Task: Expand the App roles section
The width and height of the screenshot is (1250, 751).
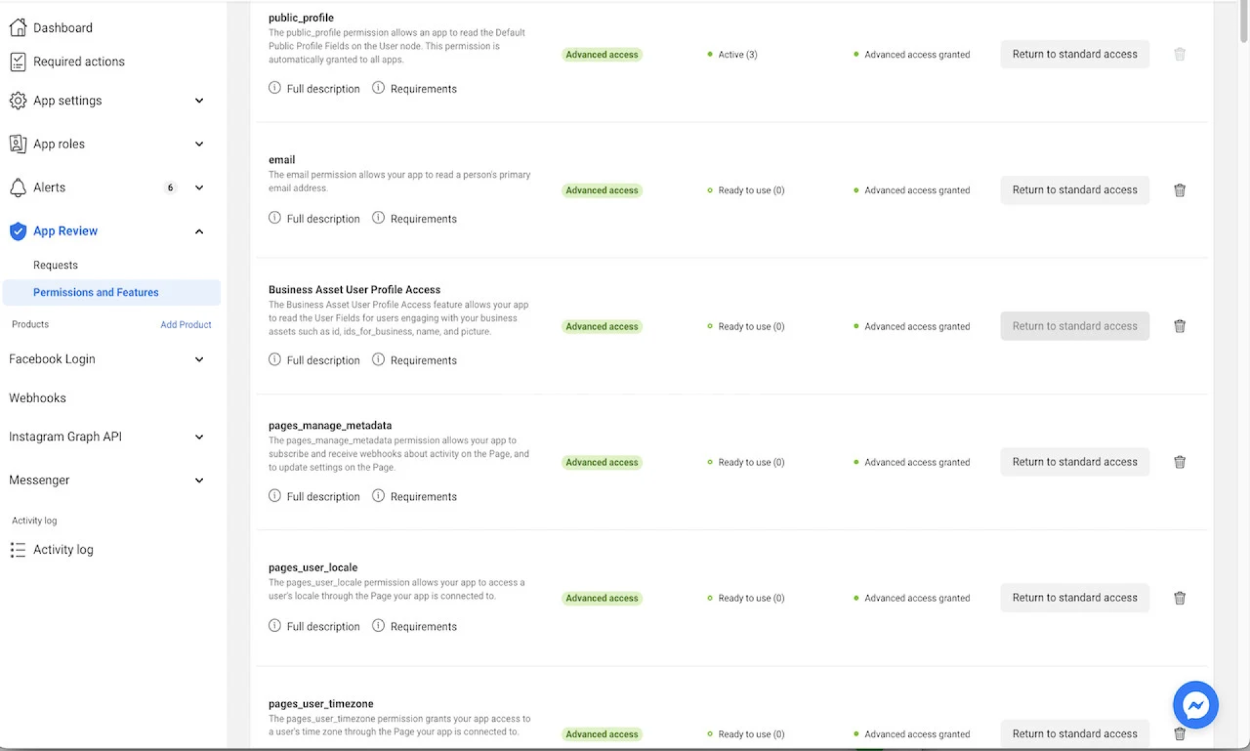Action: 199,144
